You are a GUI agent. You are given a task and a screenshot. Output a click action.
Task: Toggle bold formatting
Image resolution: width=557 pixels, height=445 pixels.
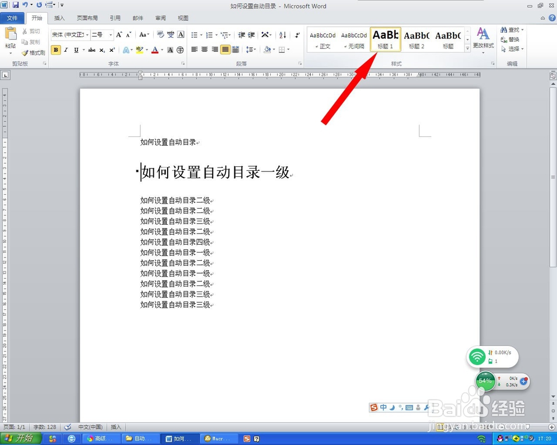(56, 50)
